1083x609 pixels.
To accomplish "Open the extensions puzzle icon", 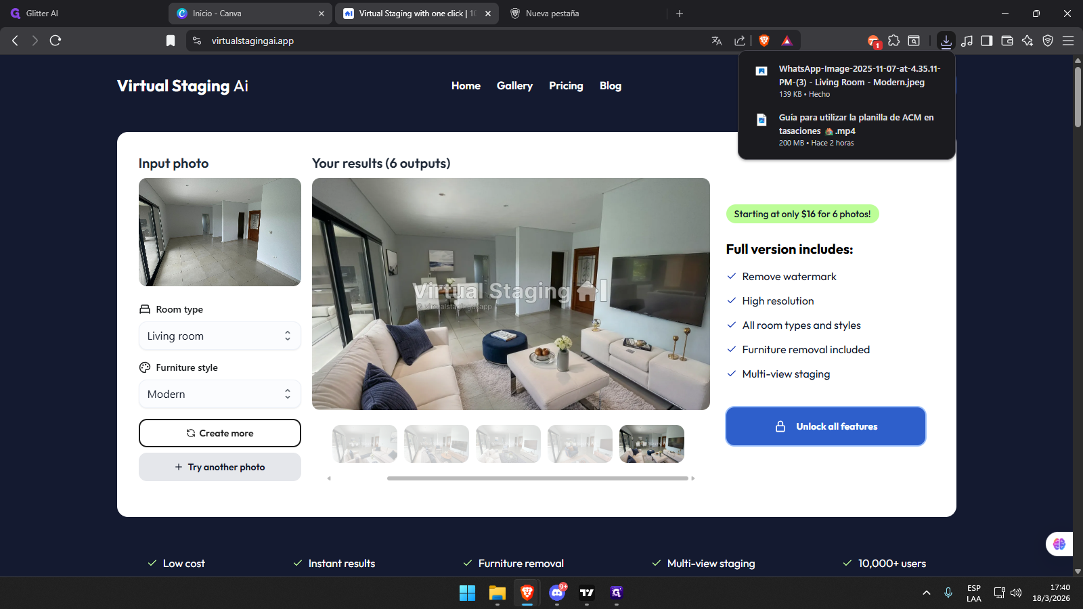I will [x=893, y=41].
